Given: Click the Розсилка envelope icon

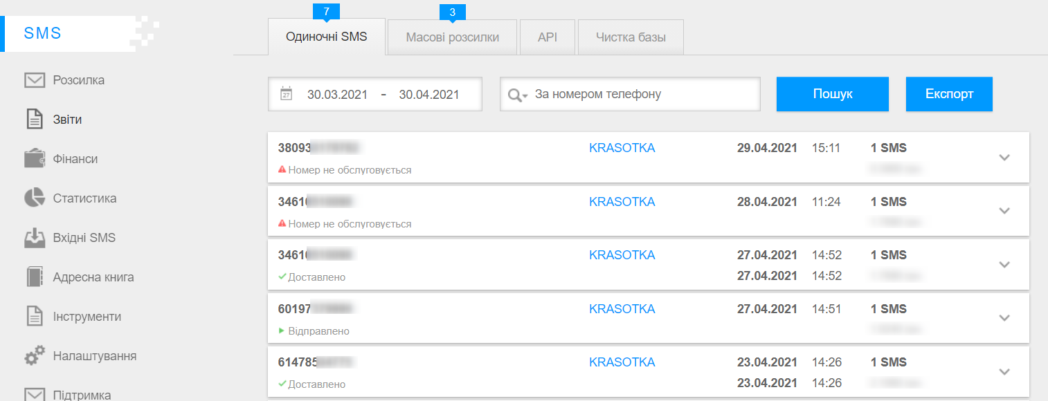Looking at the screenshot, I should (x=35, y=80).
